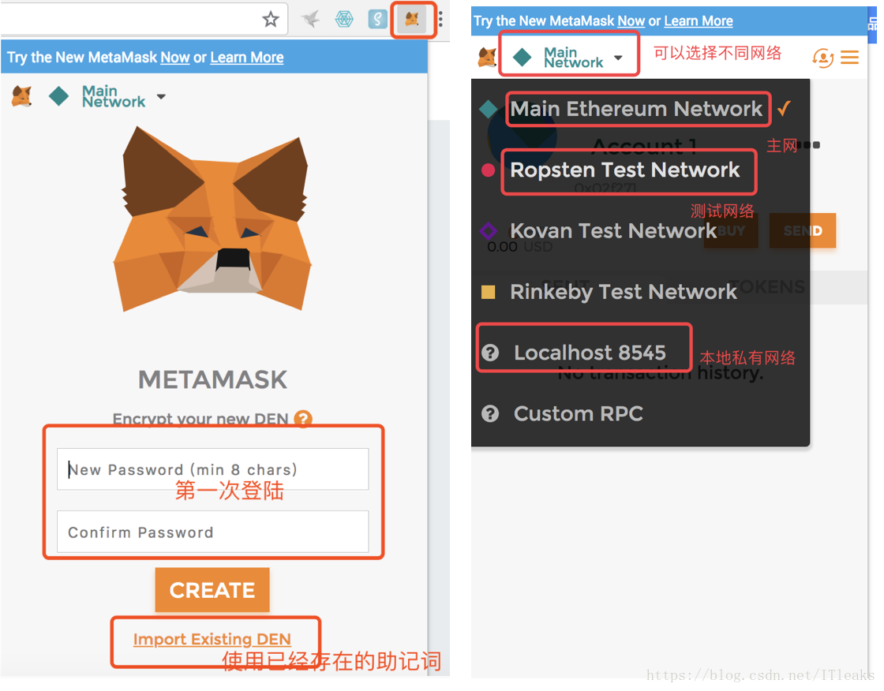Open the MetaMask fox extension icon in browser toolbar
Image resolution: width=884 pixels, height=691 pixels.
pyautogui.click(x=412, y=20)
